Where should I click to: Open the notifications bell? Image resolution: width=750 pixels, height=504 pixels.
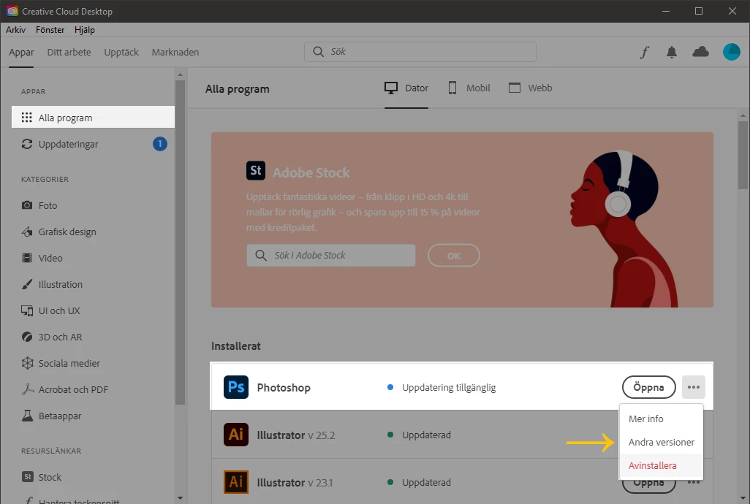click(672, 52)
